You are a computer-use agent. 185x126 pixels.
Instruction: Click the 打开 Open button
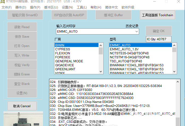click(x=22, y=46)
